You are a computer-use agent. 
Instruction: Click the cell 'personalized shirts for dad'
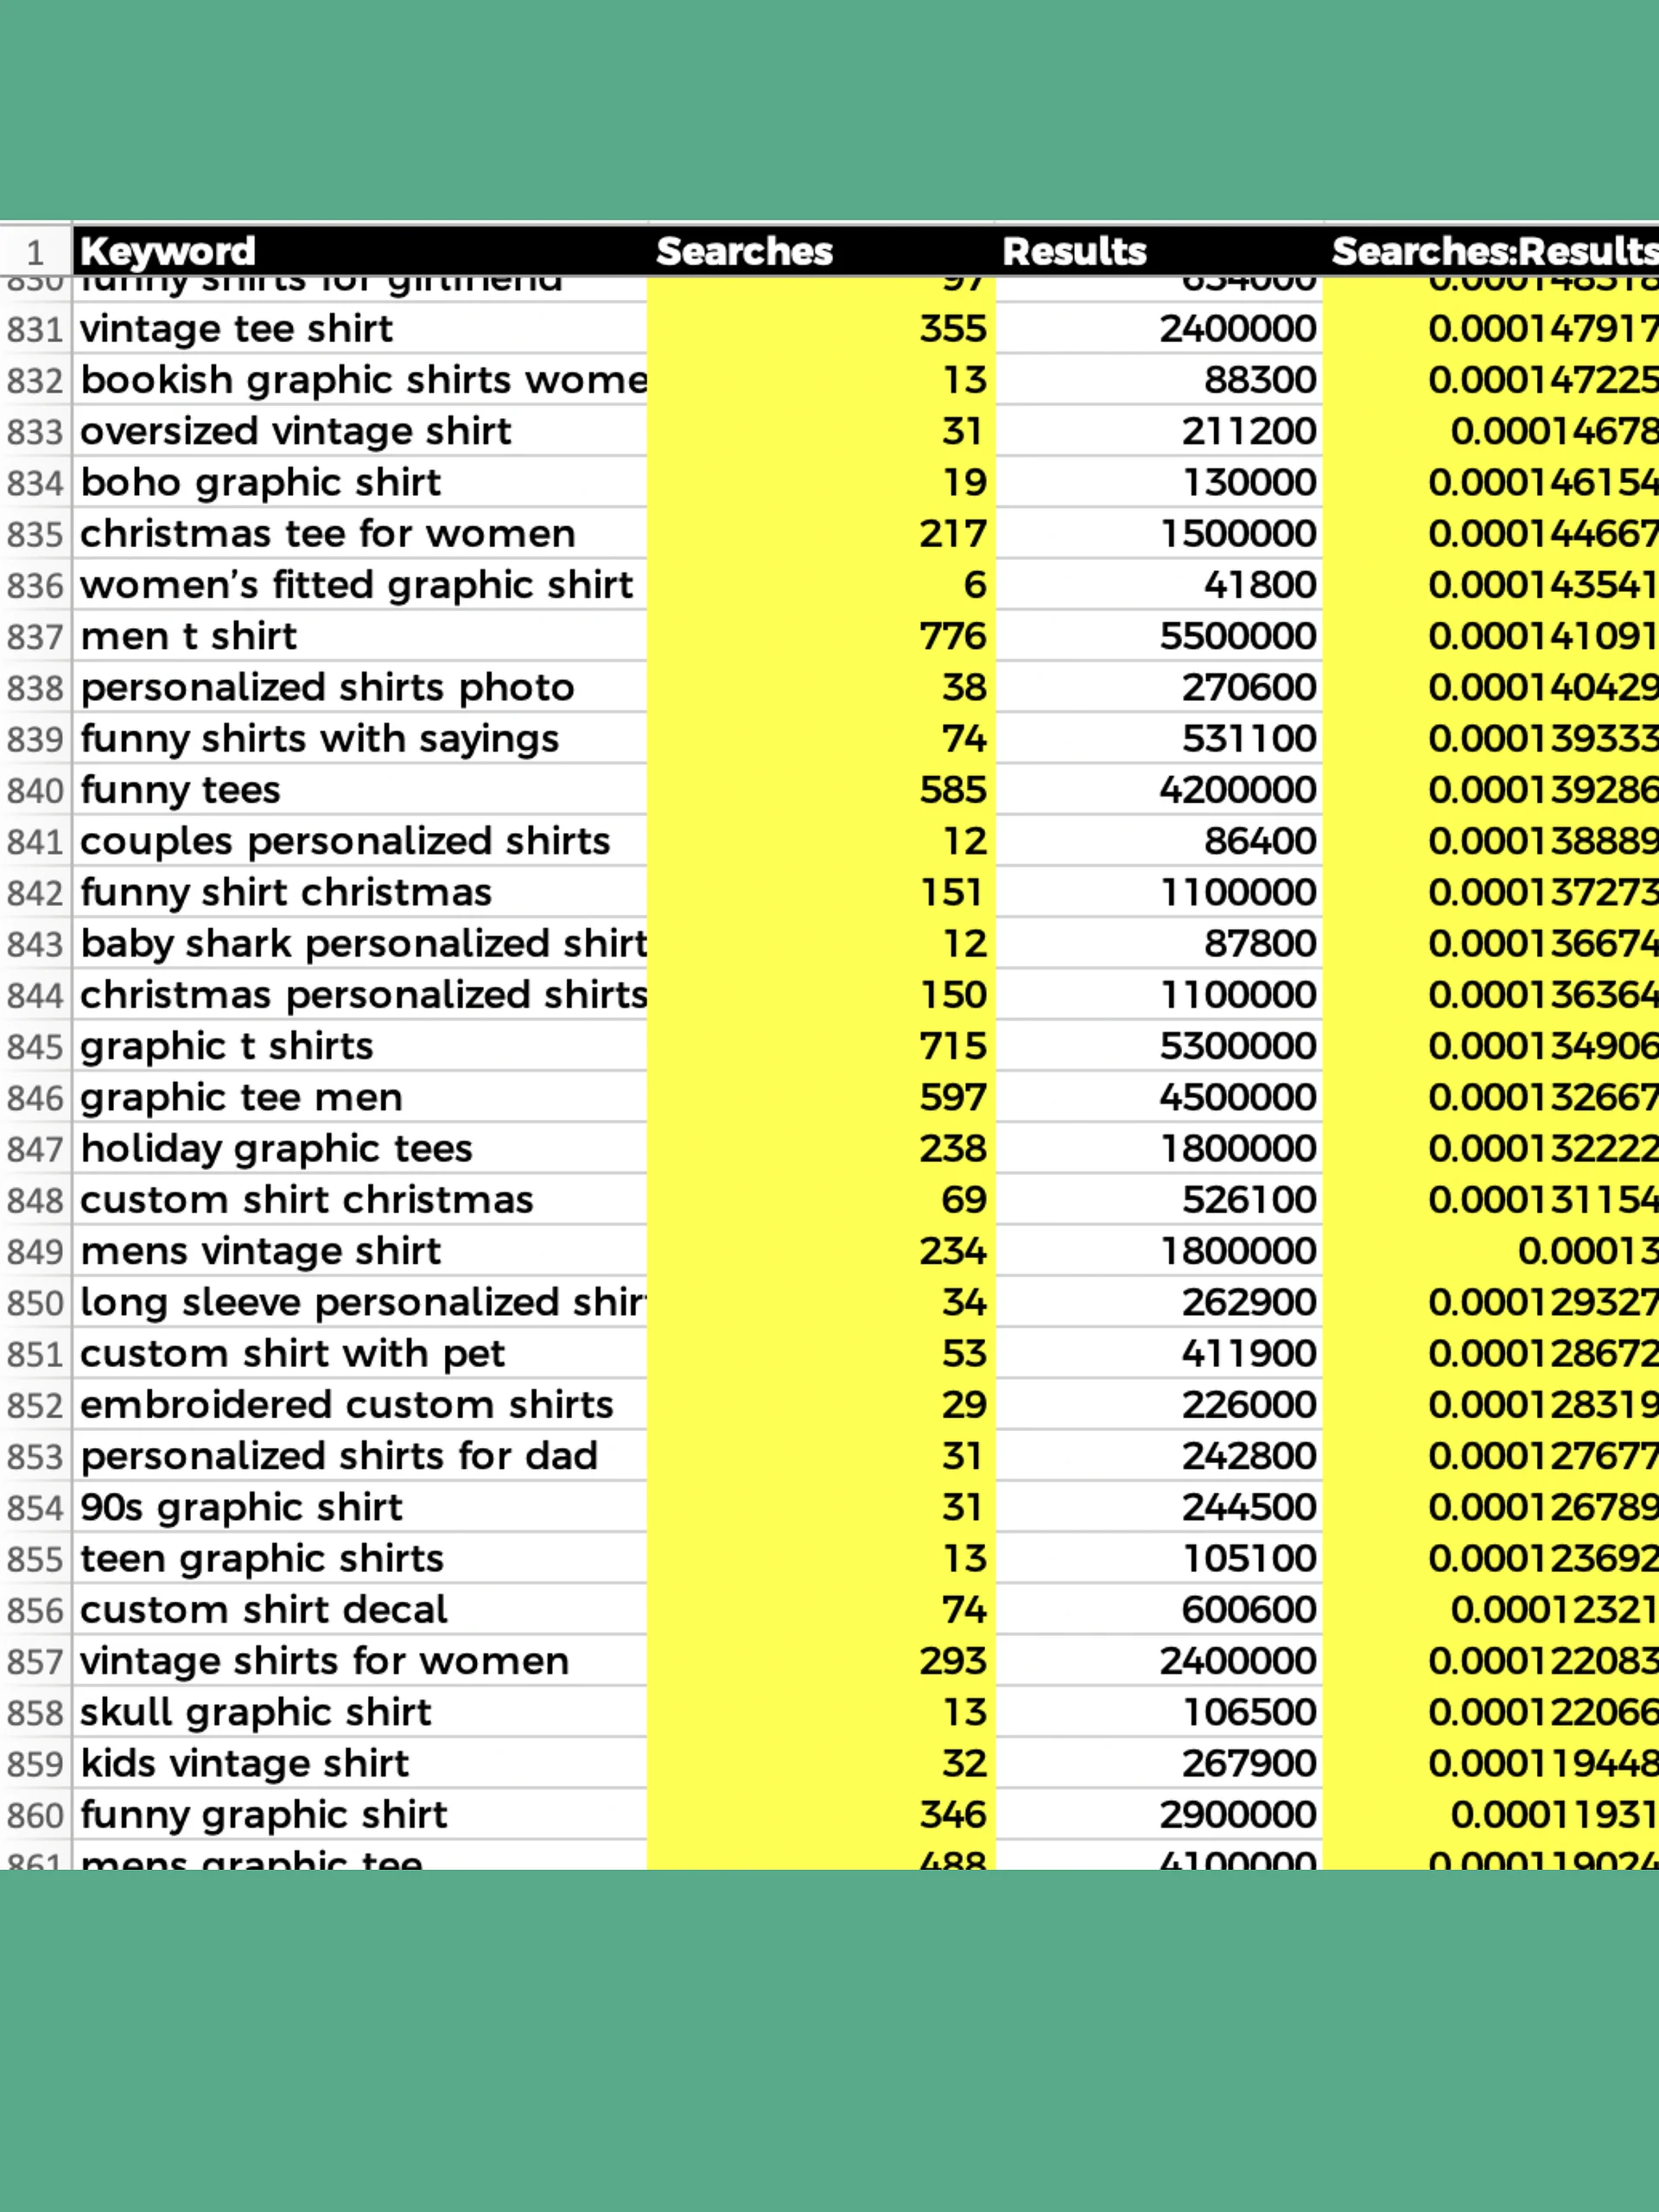pos(360,1457)
